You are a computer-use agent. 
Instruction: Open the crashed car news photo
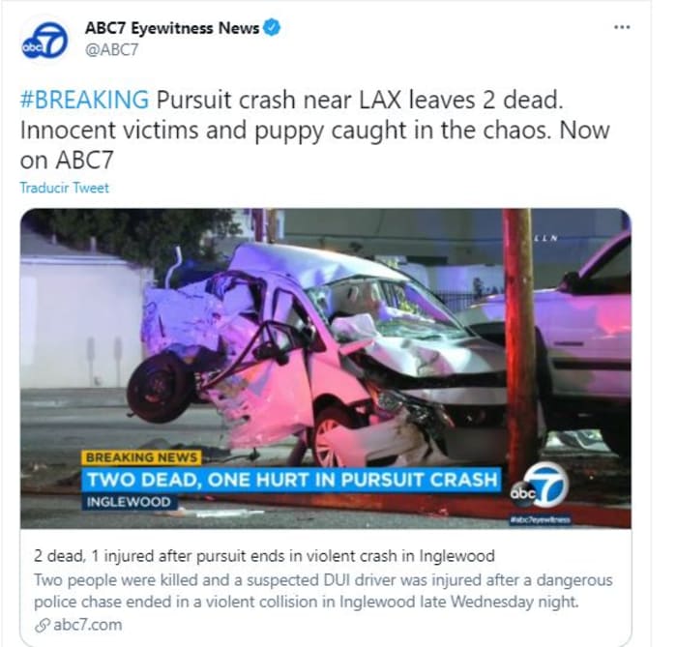326,368
